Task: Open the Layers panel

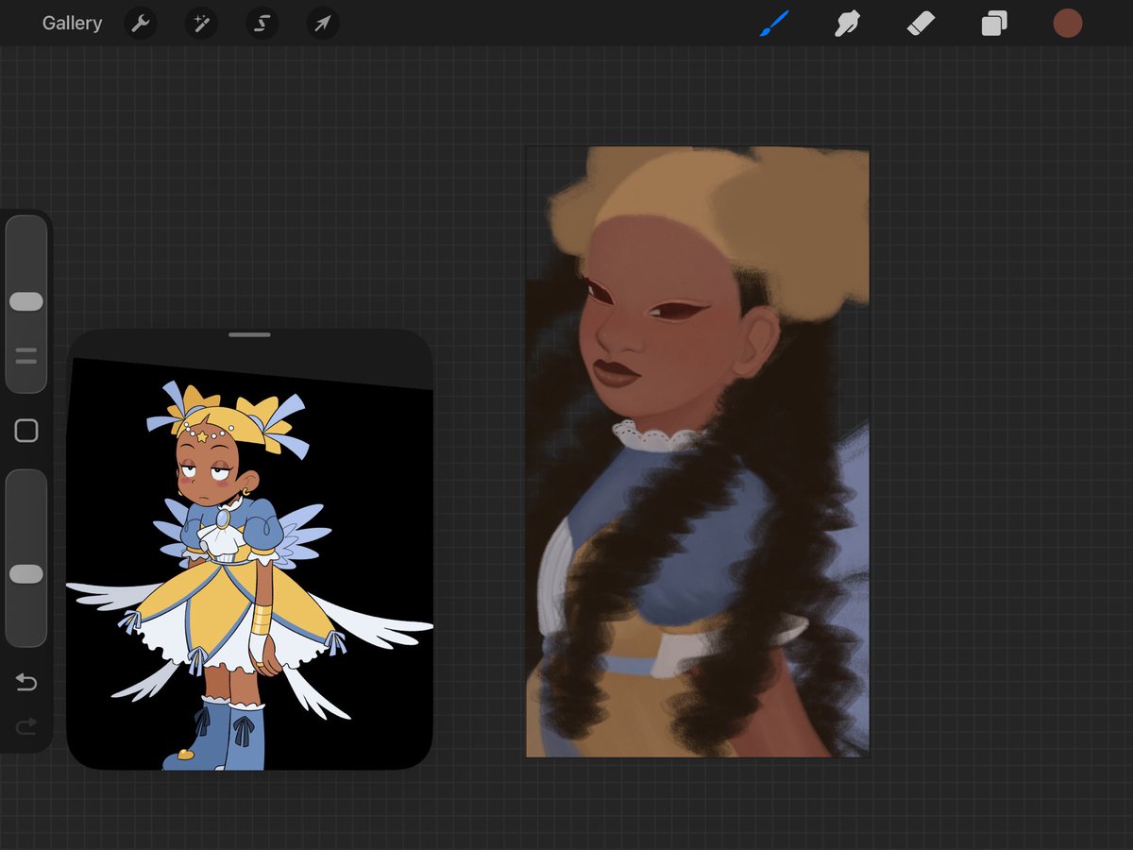Action: coord(994,24)
